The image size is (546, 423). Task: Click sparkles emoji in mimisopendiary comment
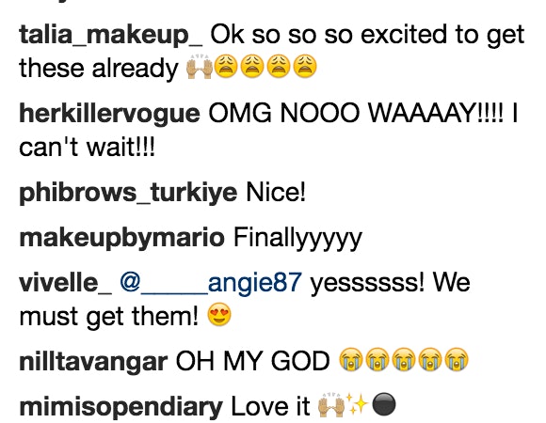pos(358,404)
